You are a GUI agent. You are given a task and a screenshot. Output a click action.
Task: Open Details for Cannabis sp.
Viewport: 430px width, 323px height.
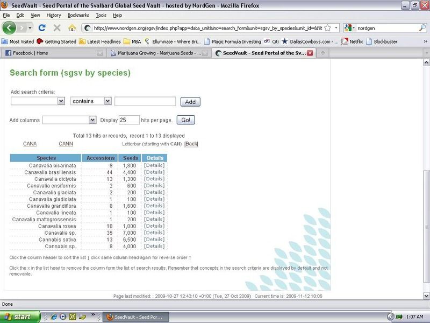(154, 246)
